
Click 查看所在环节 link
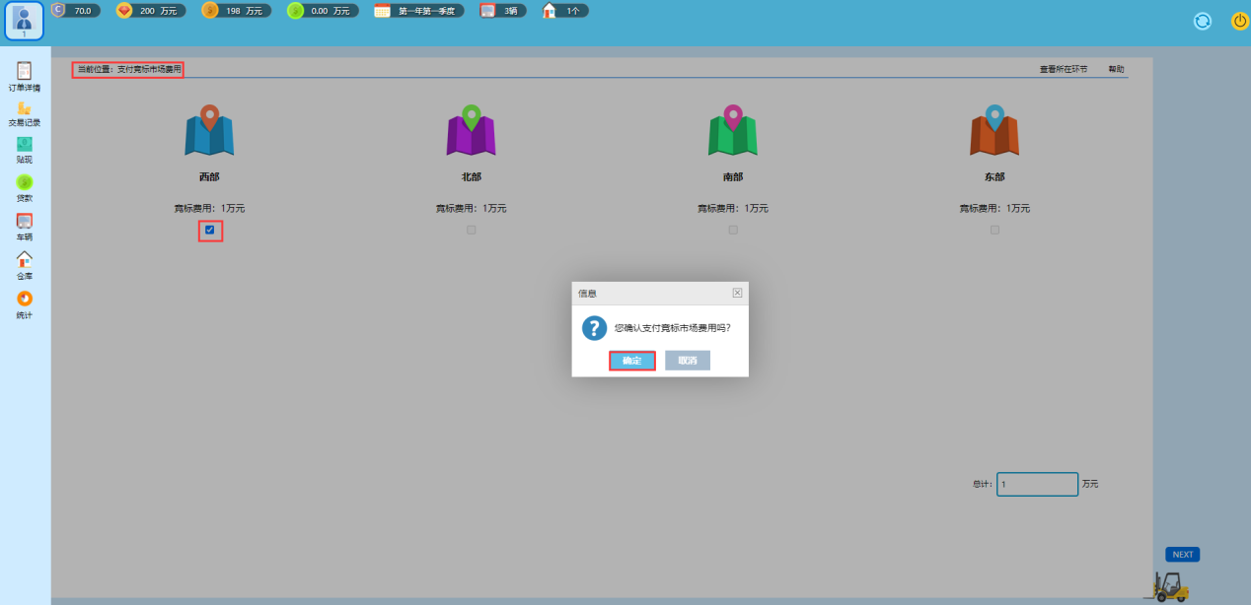(1064, 70)
